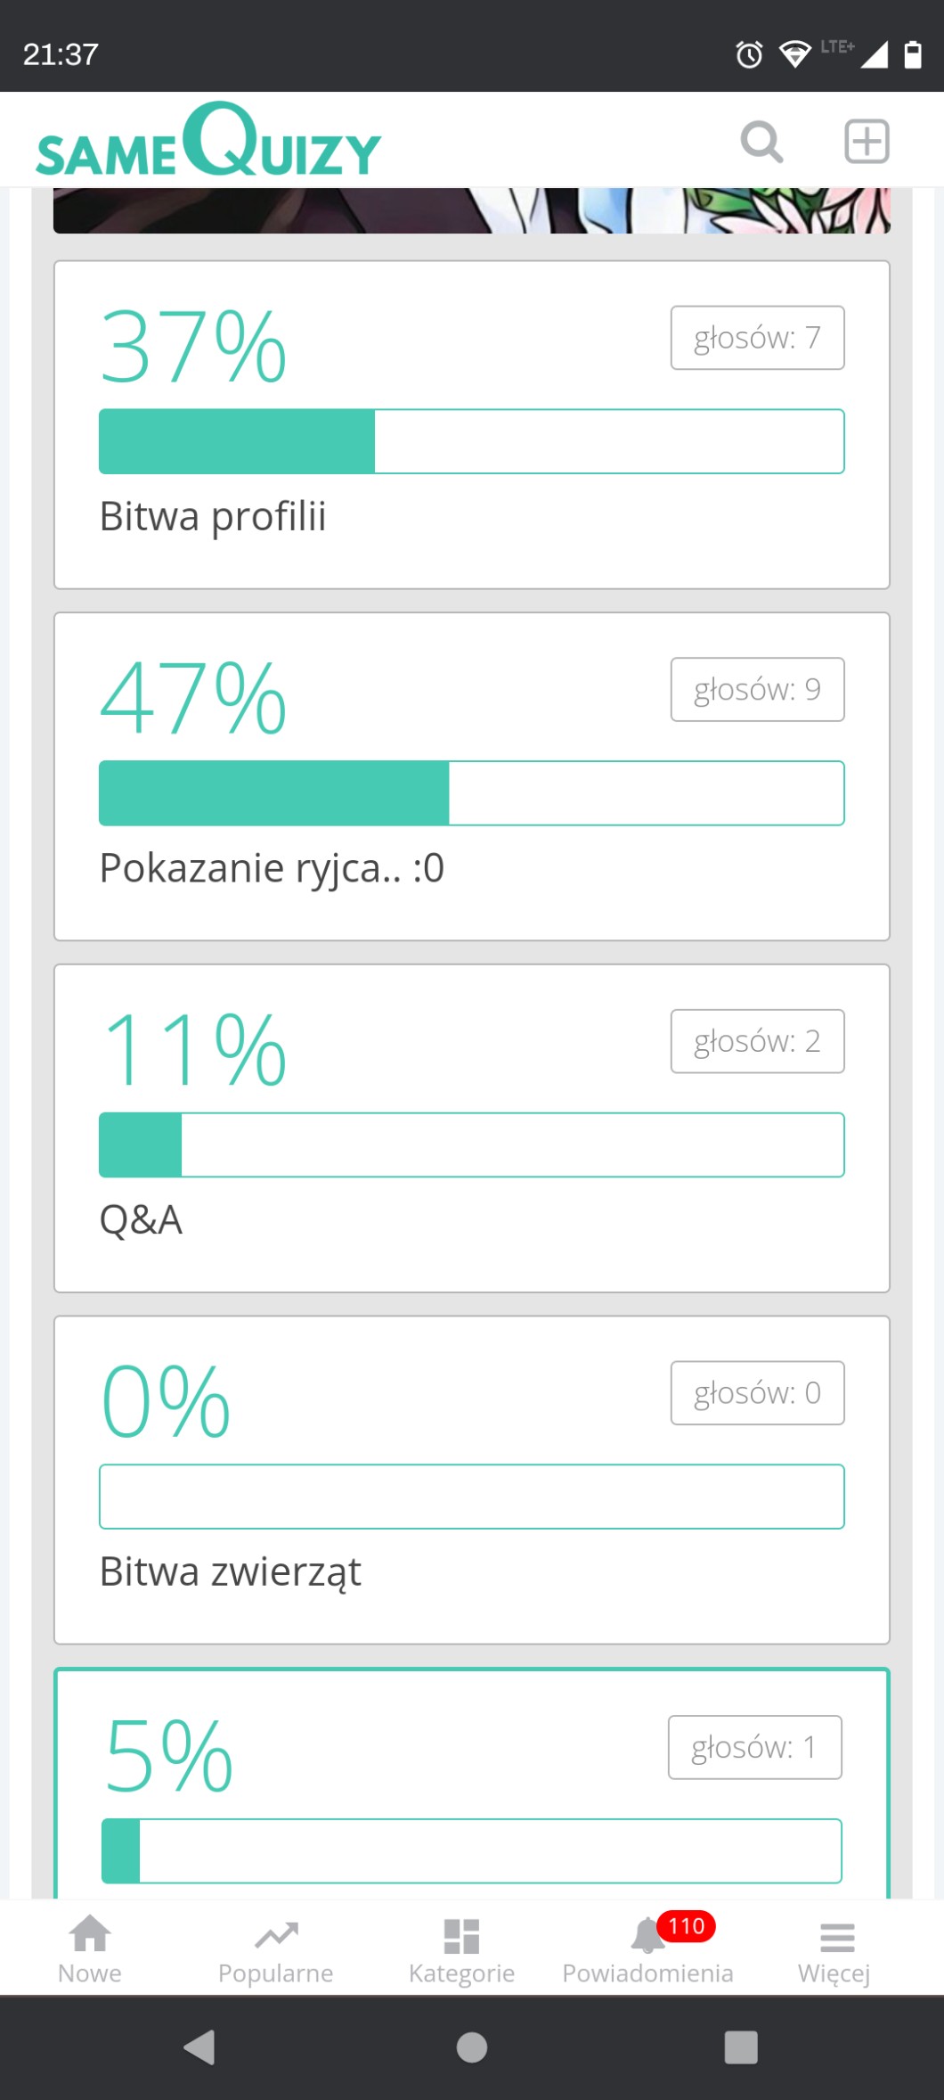Click the 47% progress bar
Screen dimensions: 944x2100
471,793
